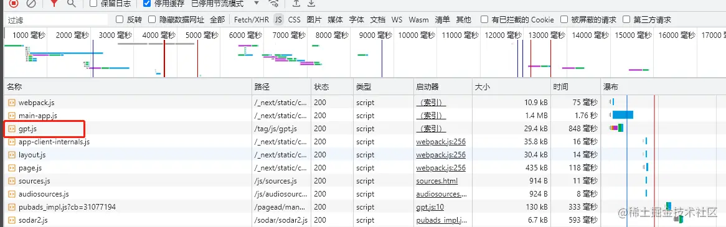This screenshot has height=227, width=726.
Task: Select the gpt.js request row
Action: tap(364, 129)
